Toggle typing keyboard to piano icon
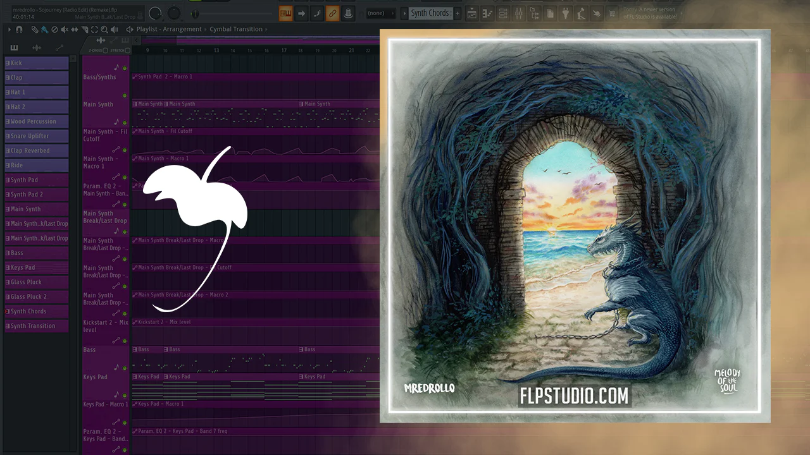Image resolution: width=810 pixels, height=455 pixels. (285, 13)
